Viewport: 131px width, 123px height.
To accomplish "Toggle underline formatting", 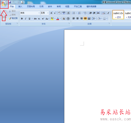I will 30,19.
